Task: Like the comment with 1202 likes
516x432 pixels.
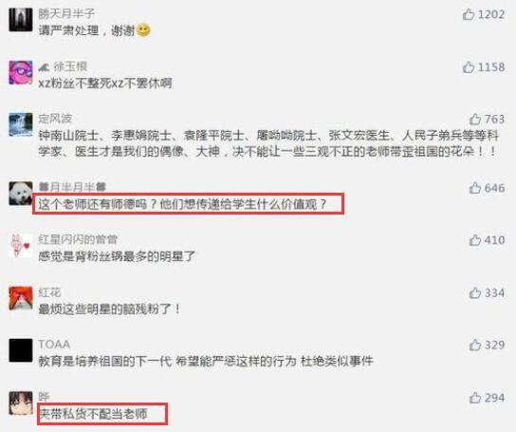Action: click(x=469, y=14)
